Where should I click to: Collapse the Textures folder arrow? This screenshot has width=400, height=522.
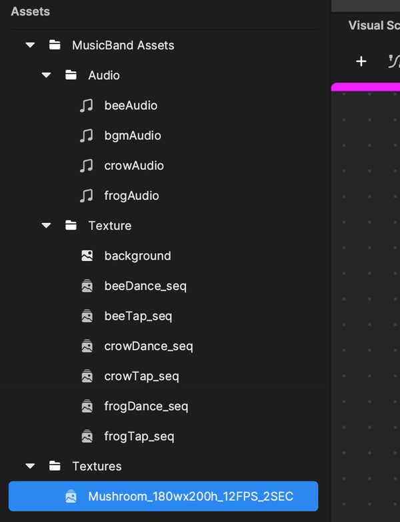30,466
